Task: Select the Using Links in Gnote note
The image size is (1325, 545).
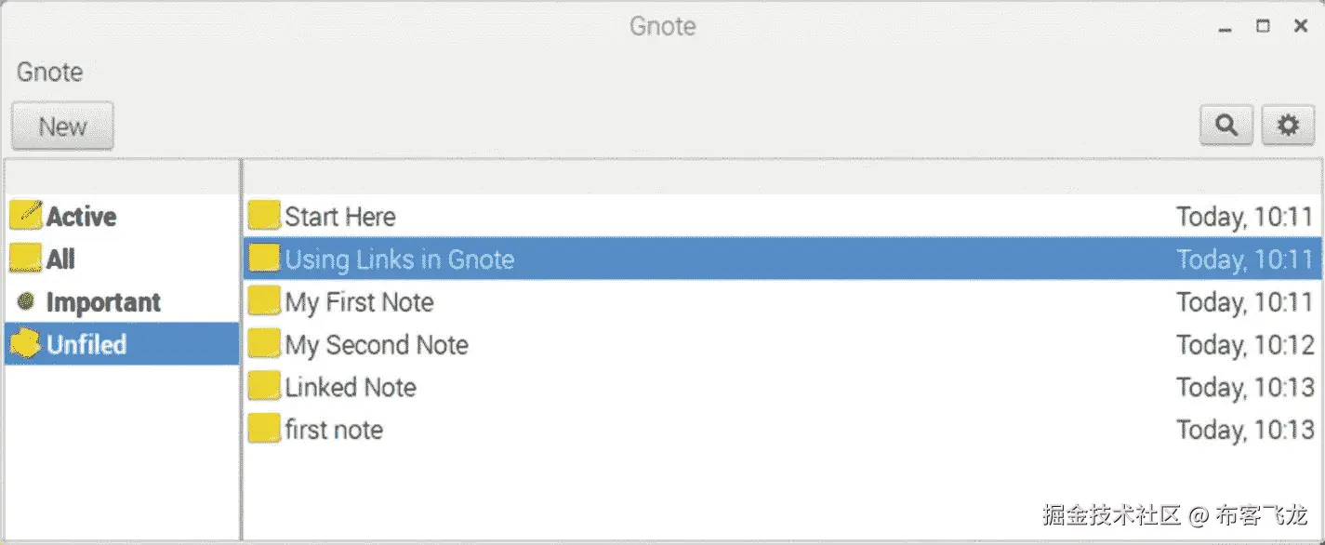Action: [x=400, y=259]
